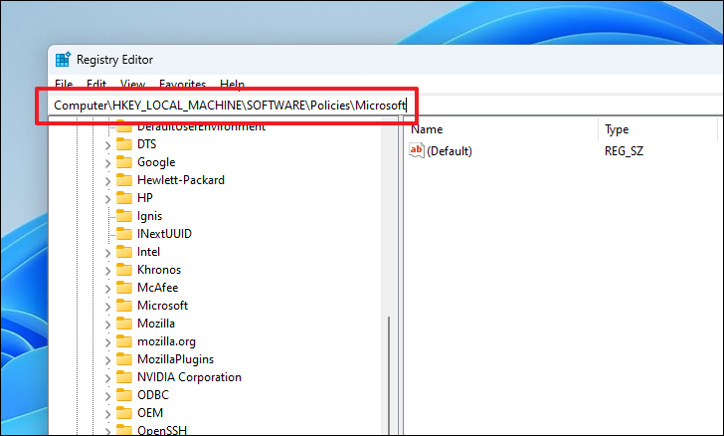
Task: Click the ab string icon of (Default) value
Action: [x=416, y=150]
